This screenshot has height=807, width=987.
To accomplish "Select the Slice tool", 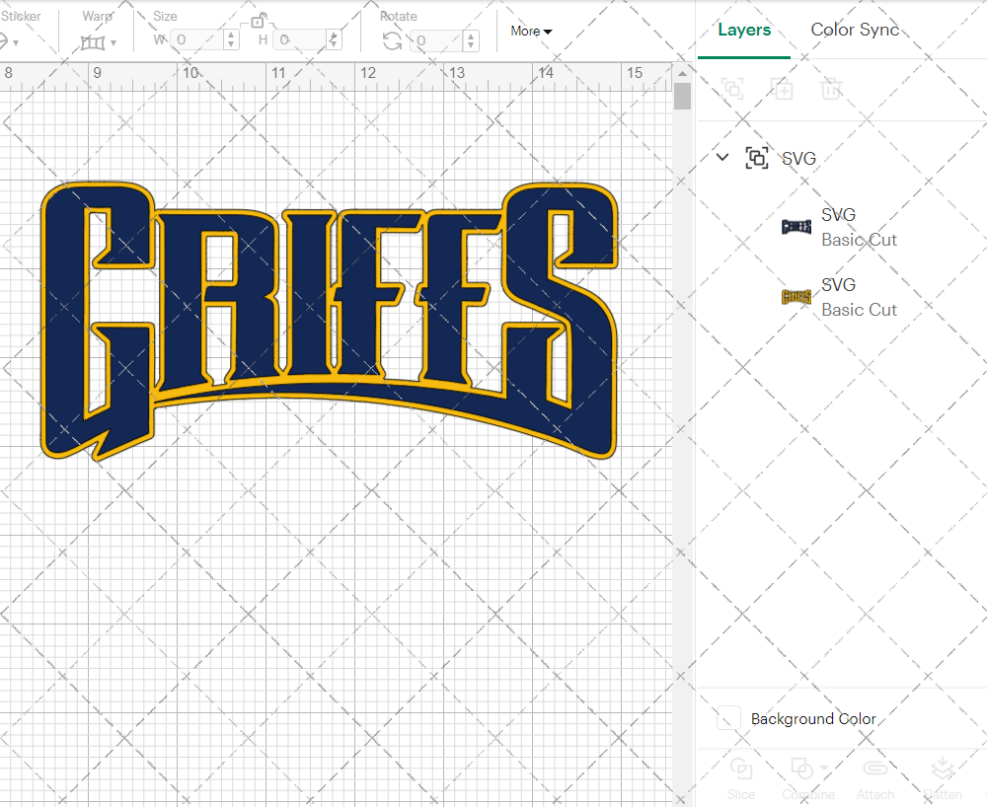I will click(741, 777).
